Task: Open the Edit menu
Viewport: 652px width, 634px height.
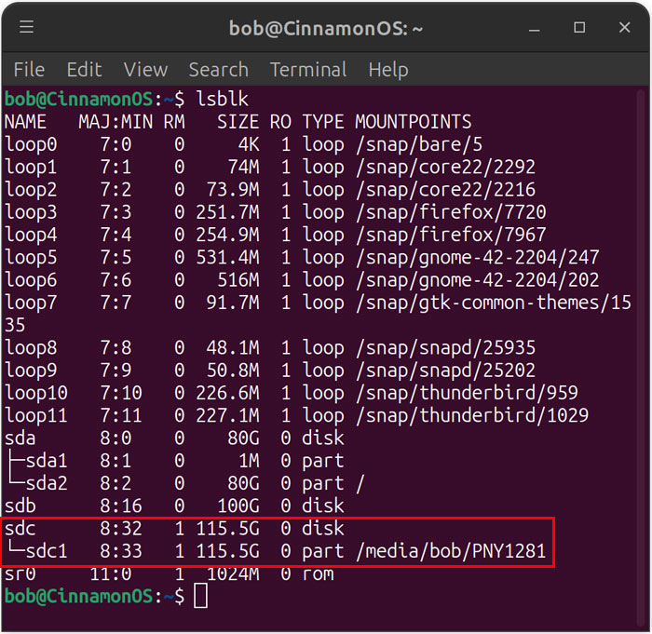Action: click(x=85, y=70)
